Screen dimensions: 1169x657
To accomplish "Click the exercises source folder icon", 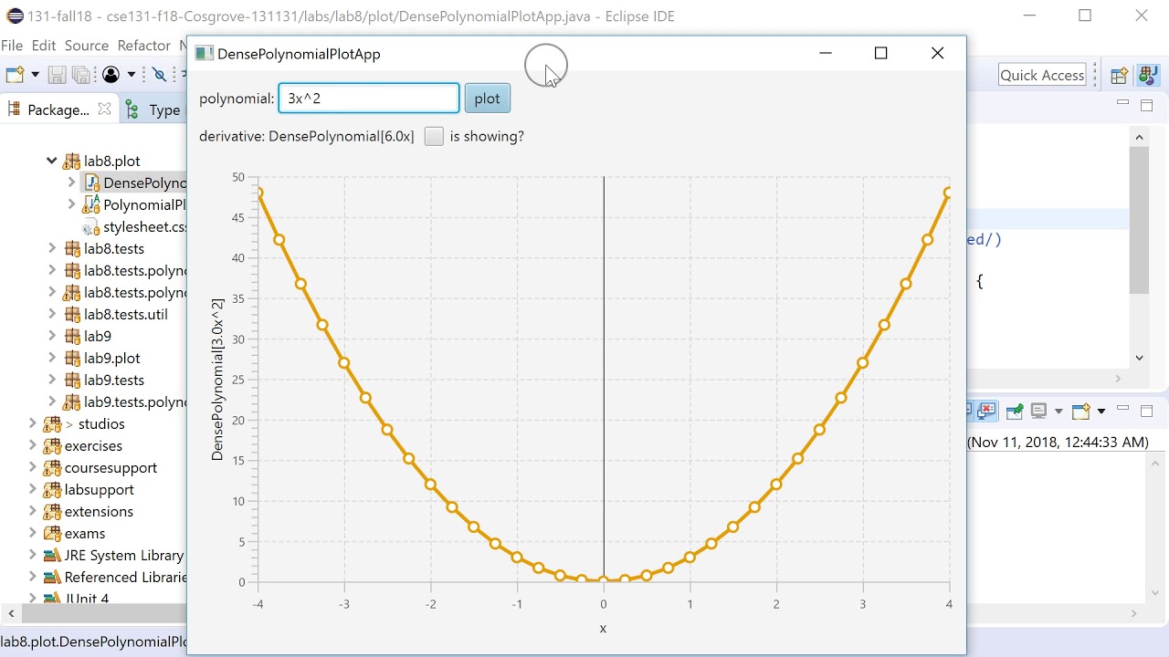I will [x=52, y=445].
